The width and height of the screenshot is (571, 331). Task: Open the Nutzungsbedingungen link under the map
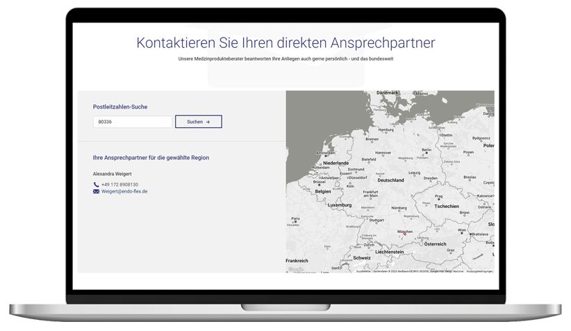479,271
